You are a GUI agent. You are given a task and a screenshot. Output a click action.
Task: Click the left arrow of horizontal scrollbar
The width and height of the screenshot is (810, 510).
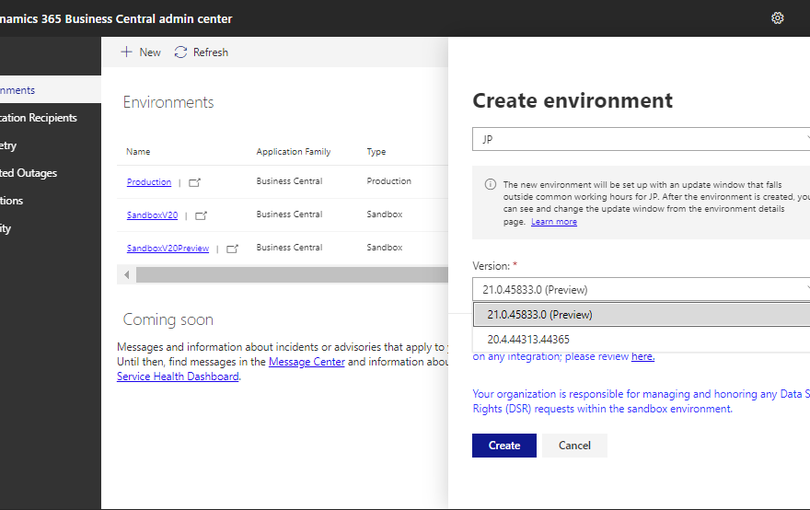(127, 274)
